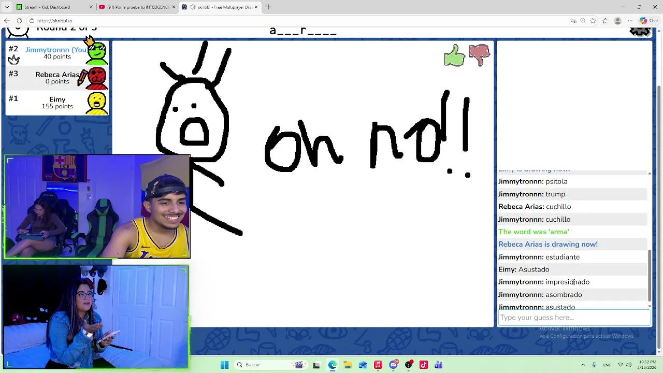The image size is (663, 373).
Task: Open browser settings and more menu
Action: point(630,21)
